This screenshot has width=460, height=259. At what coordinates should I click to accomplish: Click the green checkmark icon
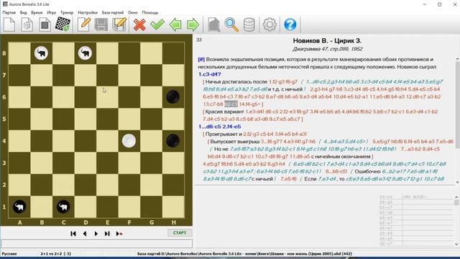[157, 24]
